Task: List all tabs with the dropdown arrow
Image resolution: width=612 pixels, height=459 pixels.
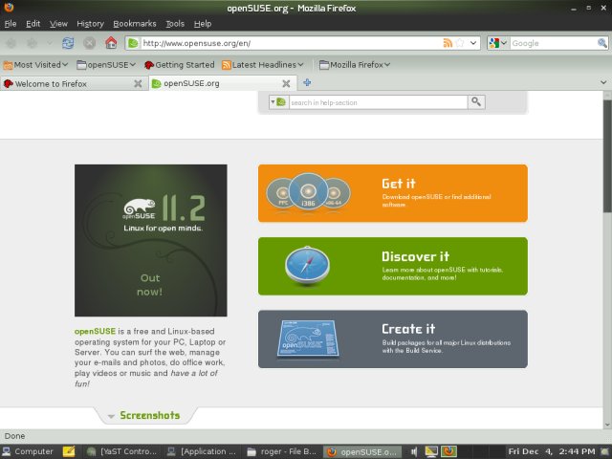Action: 603,82
